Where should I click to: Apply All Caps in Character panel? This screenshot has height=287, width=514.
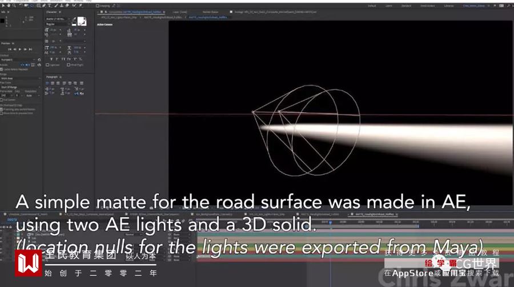coord(63,59)
